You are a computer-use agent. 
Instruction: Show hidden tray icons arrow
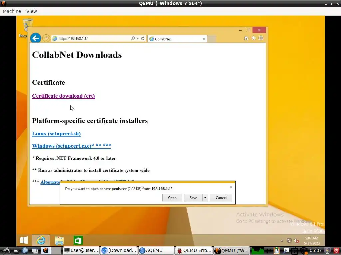tap(282, 241)
